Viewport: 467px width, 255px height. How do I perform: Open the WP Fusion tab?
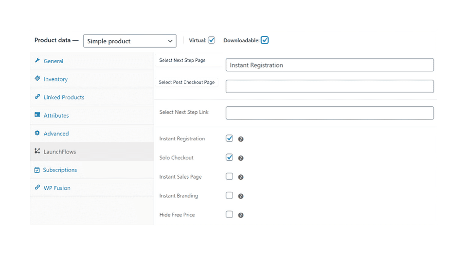pos(56,188)
